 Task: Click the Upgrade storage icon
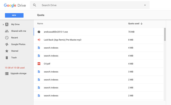click(x=7, y=73)
